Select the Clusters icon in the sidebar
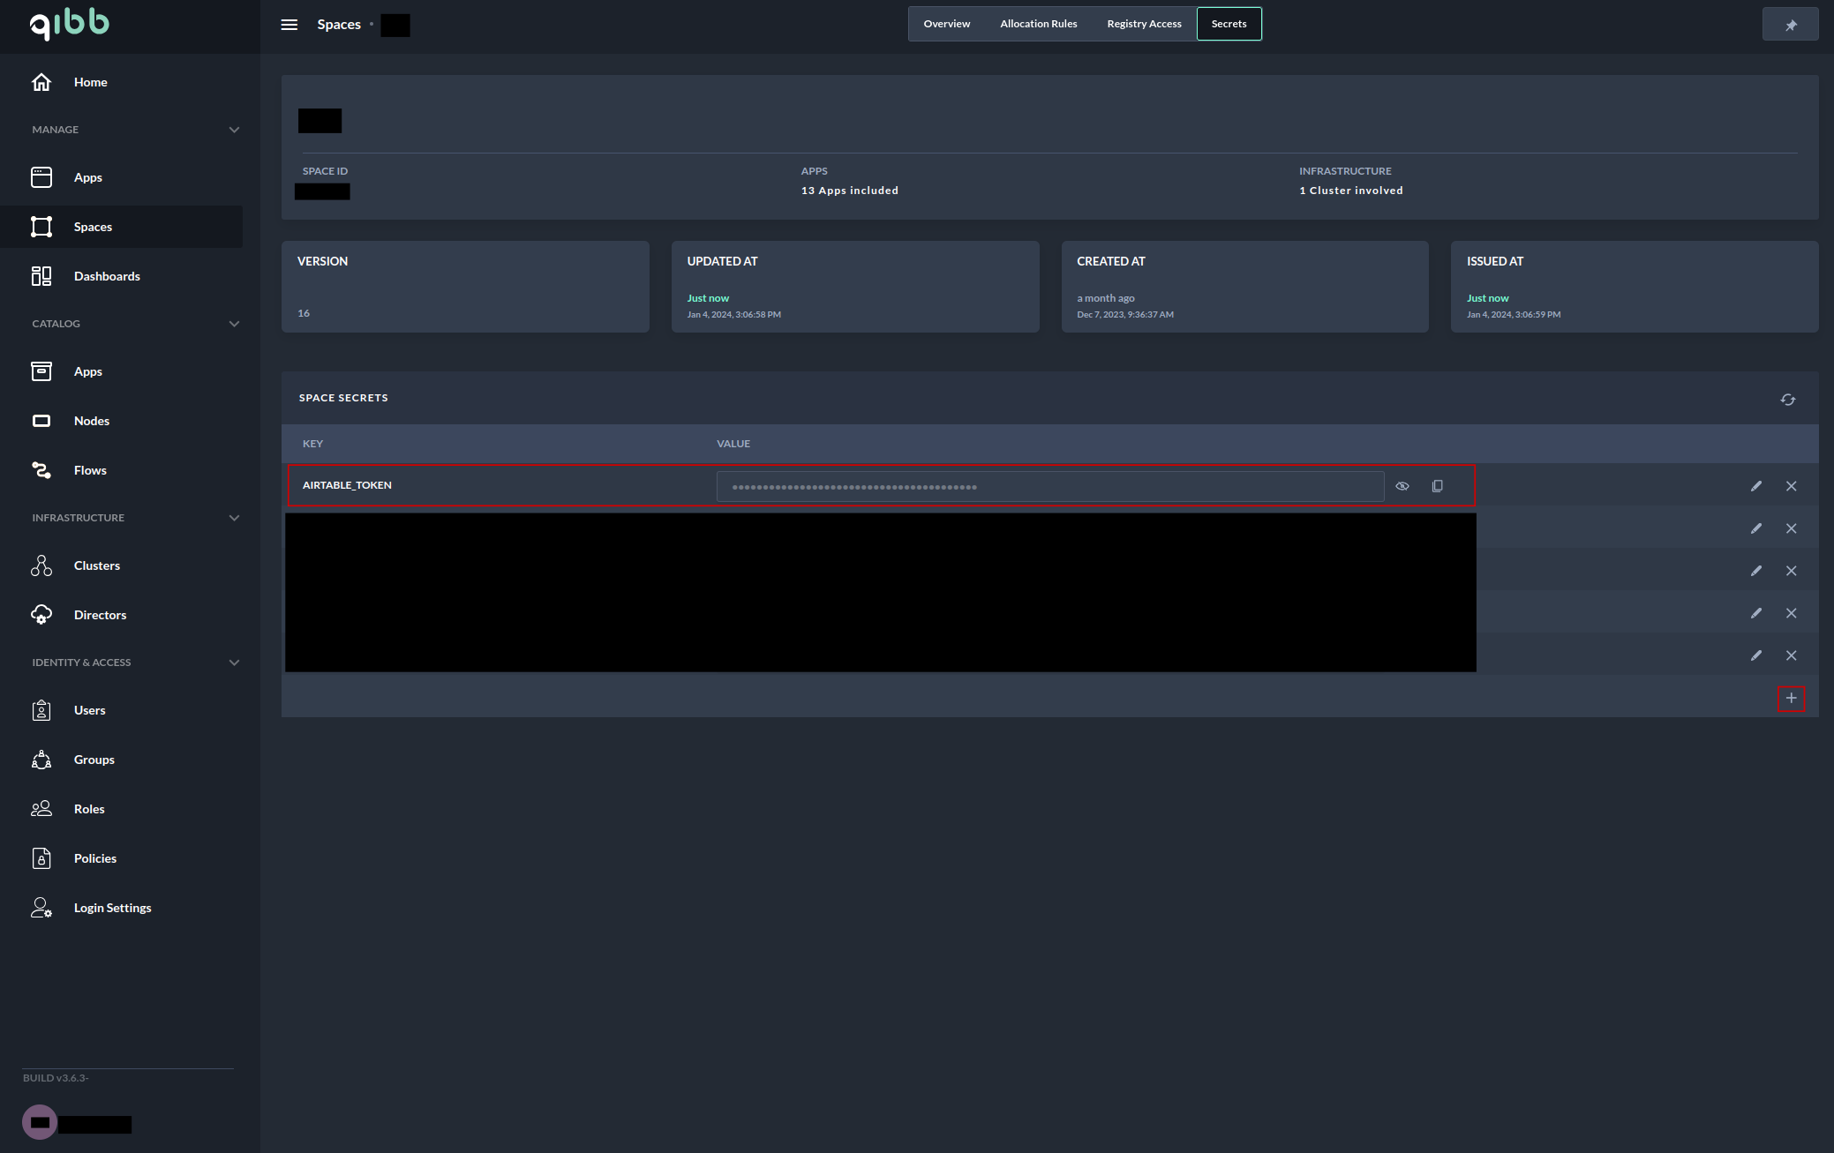The height and width of the screenshot is (1153, 1834). tap(41, 565)
